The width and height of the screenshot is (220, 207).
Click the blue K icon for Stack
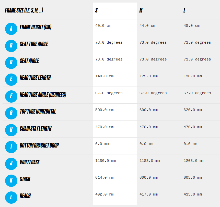point(11,180)
